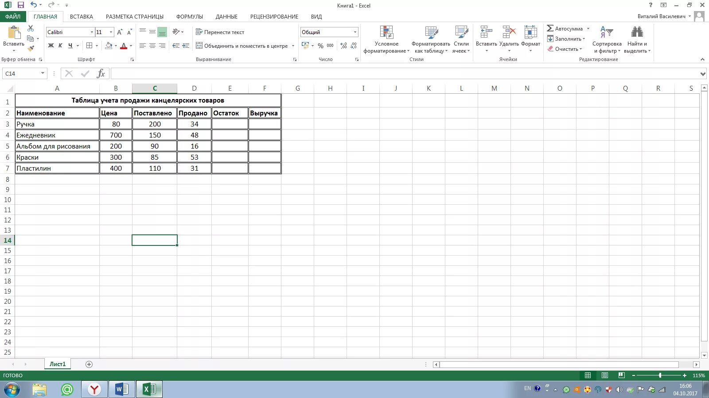Click the Cut scissors icon

pyautogui.click(x=31, y=28)
